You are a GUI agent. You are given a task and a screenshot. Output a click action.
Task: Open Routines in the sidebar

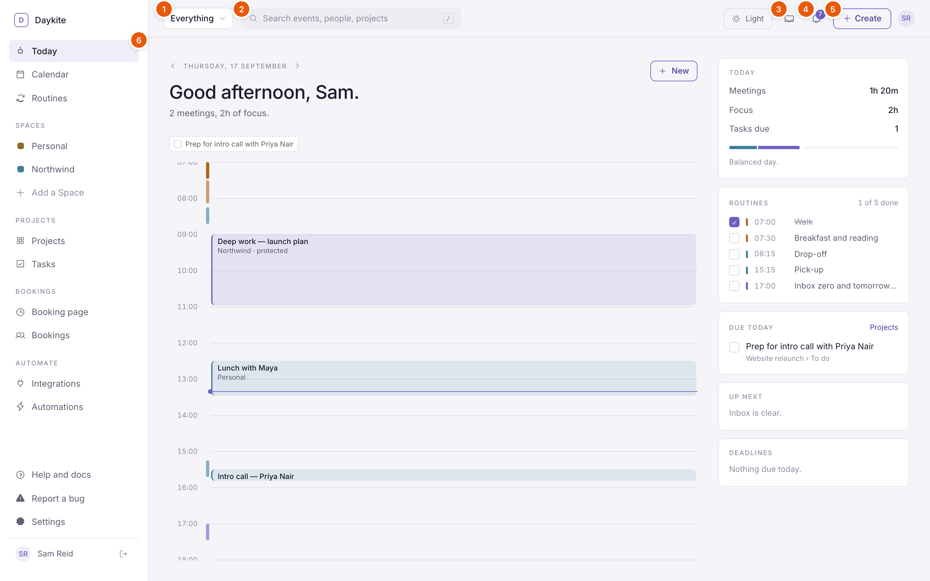(x=74, y=98)
